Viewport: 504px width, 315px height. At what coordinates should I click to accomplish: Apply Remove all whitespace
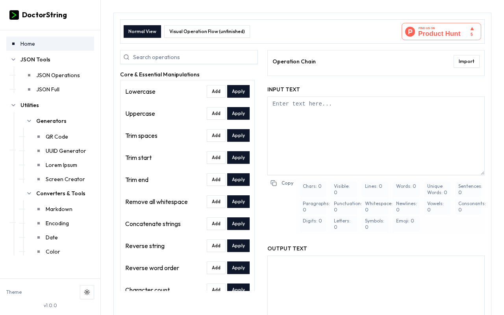(x=238, y=202)
